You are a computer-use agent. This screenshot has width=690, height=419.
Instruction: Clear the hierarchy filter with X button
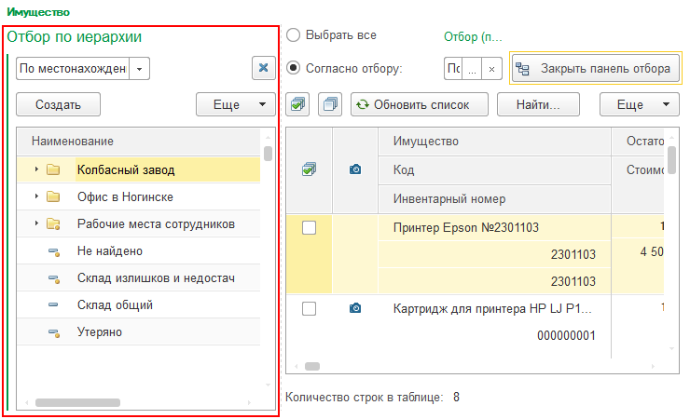tap(263, 69)
